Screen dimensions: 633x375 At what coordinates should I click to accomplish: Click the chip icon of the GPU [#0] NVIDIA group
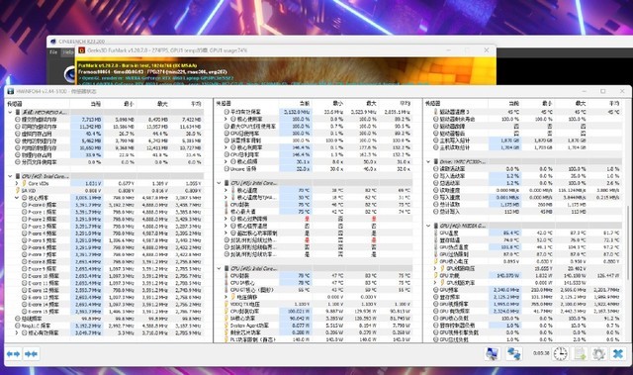436,226
